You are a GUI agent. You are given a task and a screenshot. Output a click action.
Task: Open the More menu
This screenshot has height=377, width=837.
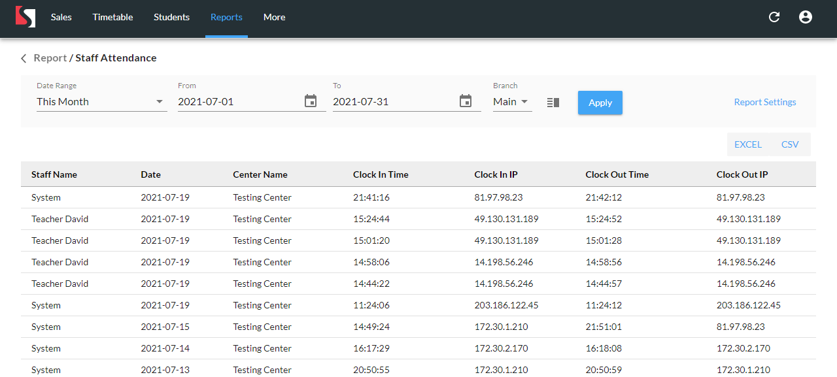click(274, 18)
